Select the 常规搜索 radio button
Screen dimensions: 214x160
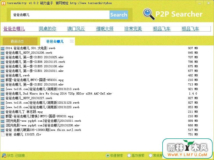click(151, 155)
